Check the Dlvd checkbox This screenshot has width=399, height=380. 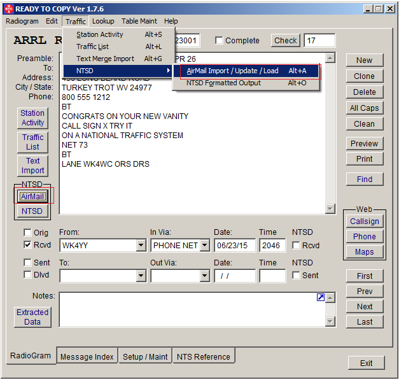coord(27,274)
